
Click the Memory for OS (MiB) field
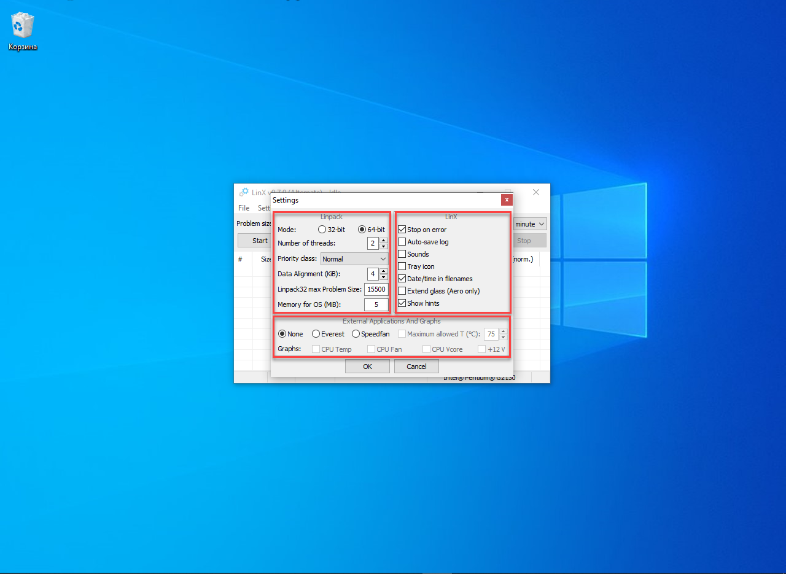click(376, 304)
